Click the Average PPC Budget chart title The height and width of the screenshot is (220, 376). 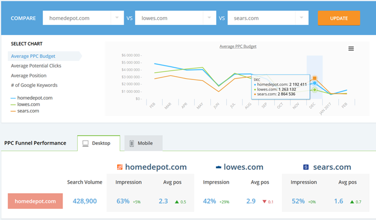238,46
